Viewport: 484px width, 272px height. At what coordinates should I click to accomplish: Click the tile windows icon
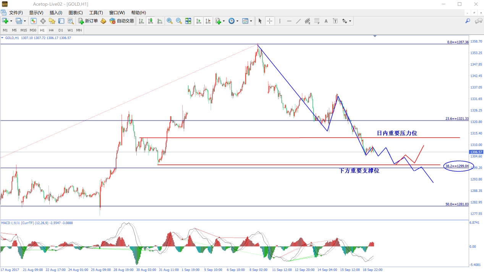pyautogui.click(x=188, y=21)
